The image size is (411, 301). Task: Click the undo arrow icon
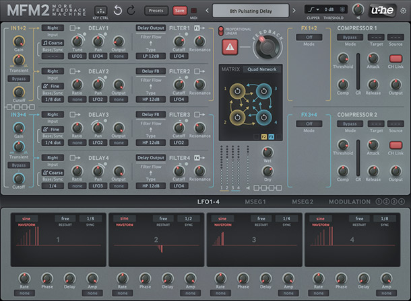119,11
